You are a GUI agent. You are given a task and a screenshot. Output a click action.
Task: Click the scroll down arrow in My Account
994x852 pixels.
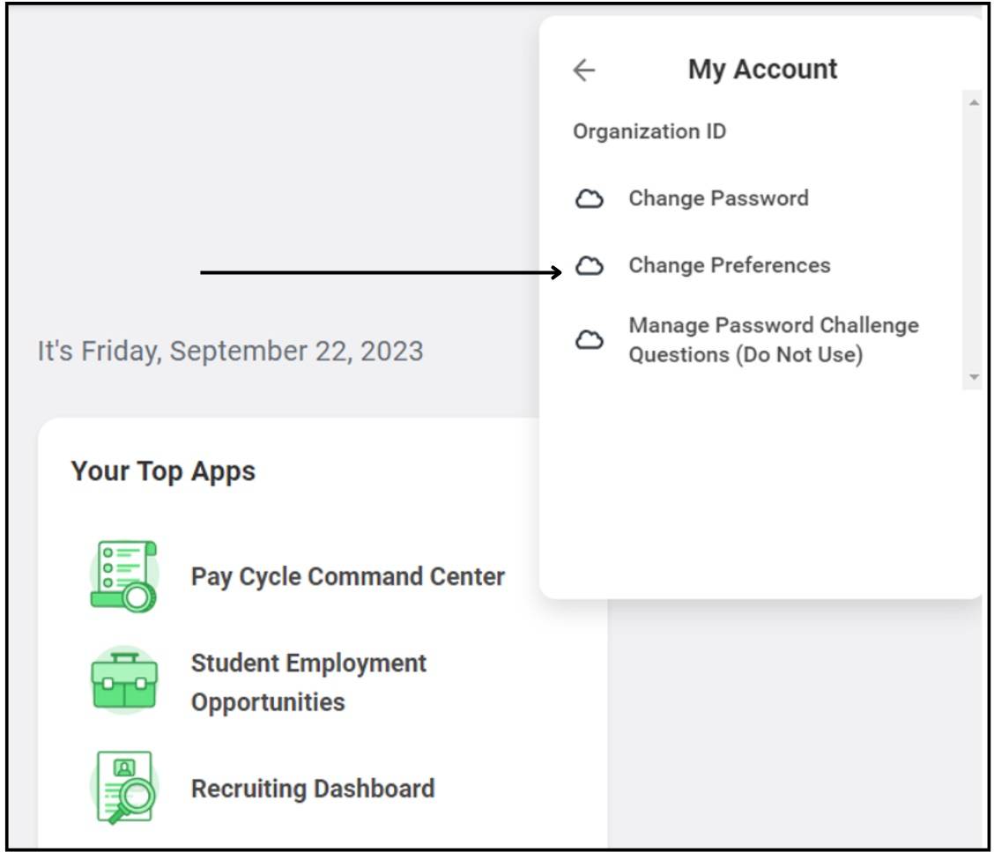tap(973, 377)
